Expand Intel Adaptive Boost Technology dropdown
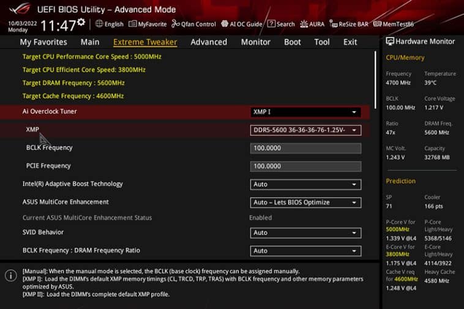Image resolution: width=464 pixels, height=309 pixels. 305,184
